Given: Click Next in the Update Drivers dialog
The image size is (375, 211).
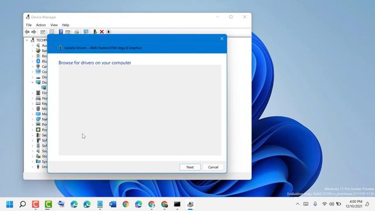Looking at the screenshot, I should pos(190,167).
